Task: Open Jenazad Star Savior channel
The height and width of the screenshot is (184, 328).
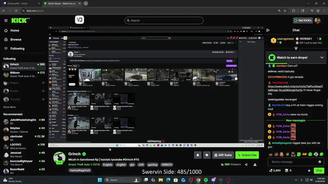Action: 24,155
